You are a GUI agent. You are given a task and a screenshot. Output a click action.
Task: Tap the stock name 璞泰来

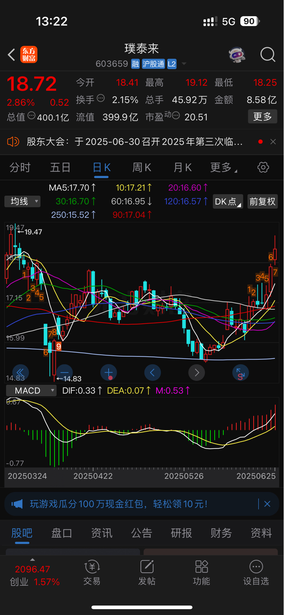click(142, 48)
